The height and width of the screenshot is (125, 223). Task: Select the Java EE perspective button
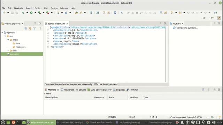[219, 18]
